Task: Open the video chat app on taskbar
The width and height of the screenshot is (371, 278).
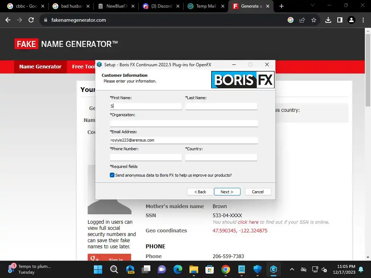Action: pyautogui.click(x=162, y=269)
